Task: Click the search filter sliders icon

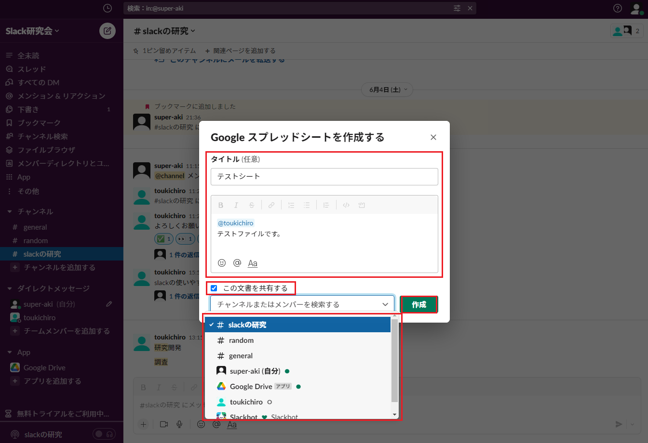Action: [x=457, y=8]
